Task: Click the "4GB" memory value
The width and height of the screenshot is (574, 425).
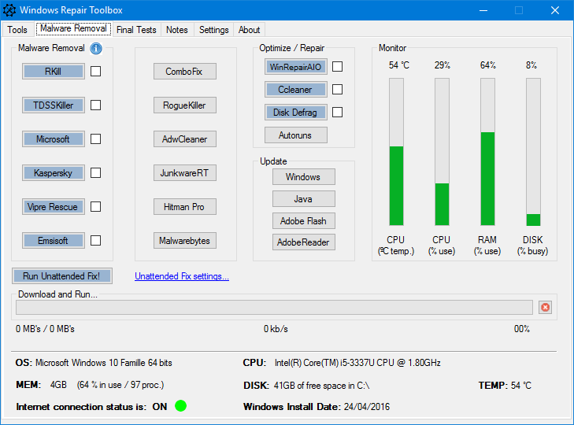Action: coord(58,385)
